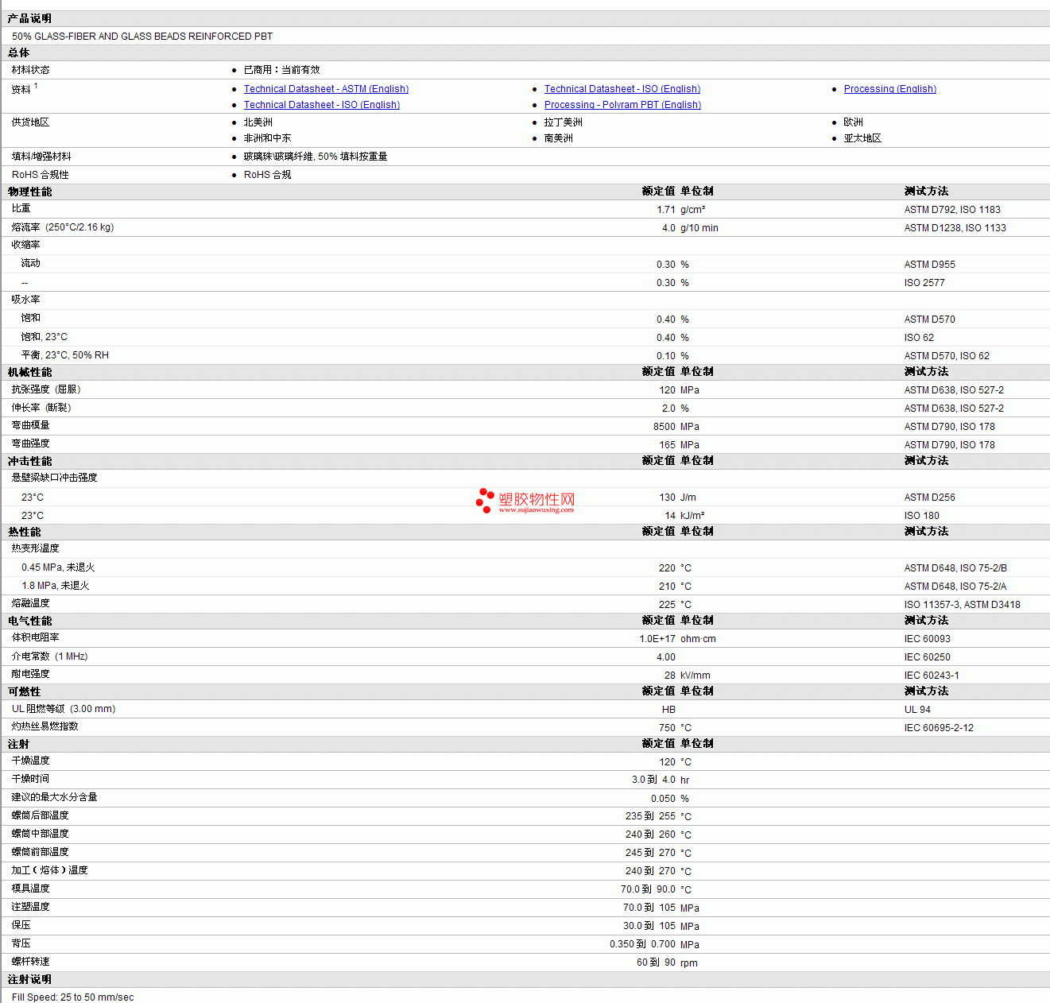Image resolution: width=1050 pixels, height=1003 pixels.
Task: Click the 'ASTM D256' test method cell
Action: click(x=930, y=498)
